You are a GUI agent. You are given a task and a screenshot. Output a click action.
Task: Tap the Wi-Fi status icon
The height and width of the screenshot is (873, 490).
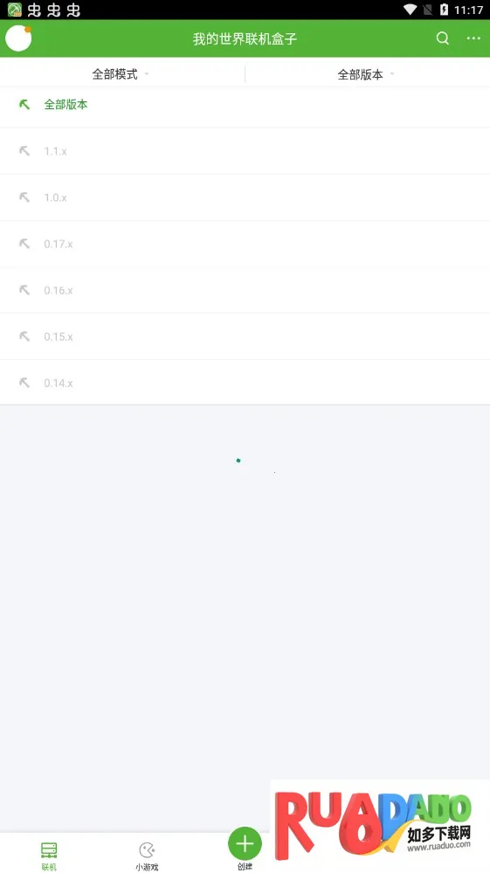click(x=411, y=10)
